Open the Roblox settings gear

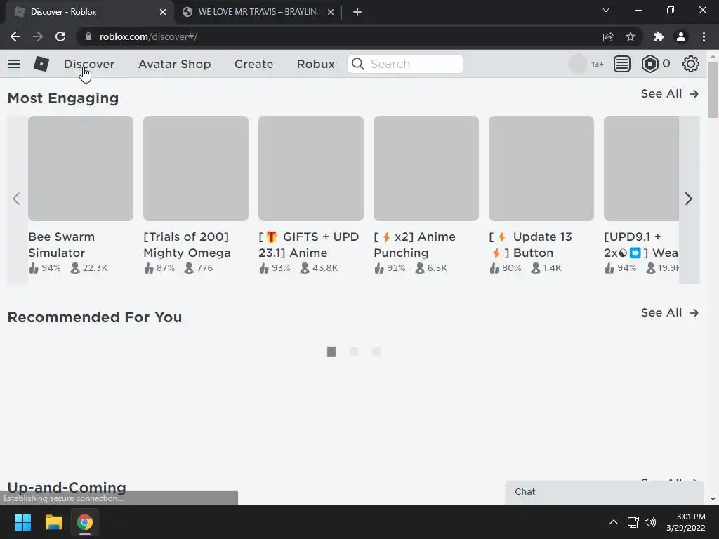691,64
